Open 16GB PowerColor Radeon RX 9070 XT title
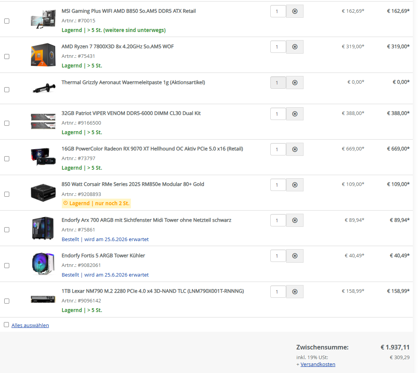Screen dimensions: 419x373 (152, 149)
